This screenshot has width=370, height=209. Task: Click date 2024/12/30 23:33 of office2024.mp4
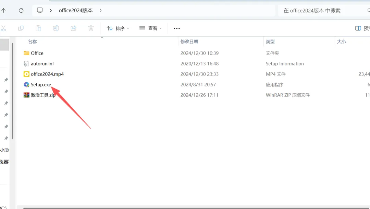click(x=200, y=74)
